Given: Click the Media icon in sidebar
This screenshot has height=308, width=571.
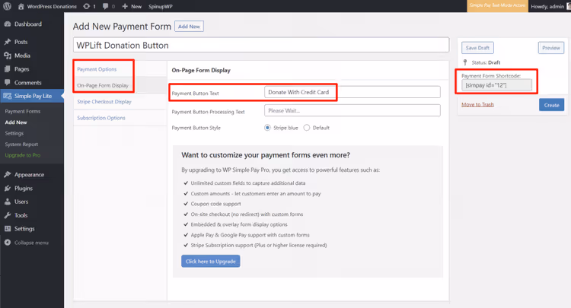Looking at the screenshot, I should 8,56.
